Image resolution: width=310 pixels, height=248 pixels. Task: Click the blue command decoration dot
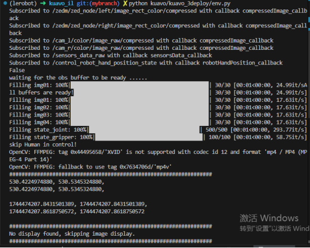coord(6,3)
